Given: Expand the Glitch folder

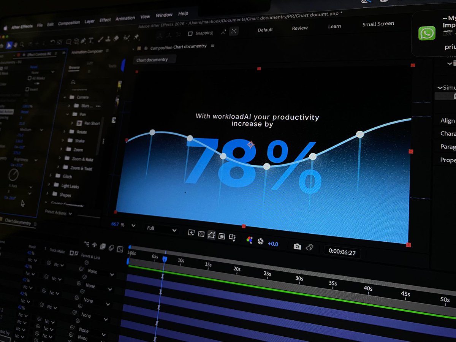Looking at the screenshot, I should point(50,175).
